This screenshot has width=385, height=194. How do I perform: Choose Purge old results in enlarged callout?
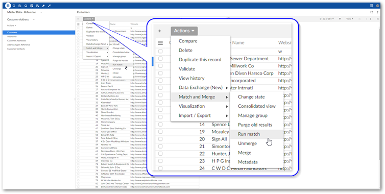(257, 125)
